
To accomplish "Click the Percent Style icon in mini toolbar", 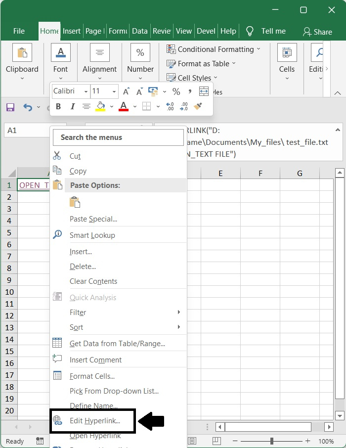I will pos(176,91).
